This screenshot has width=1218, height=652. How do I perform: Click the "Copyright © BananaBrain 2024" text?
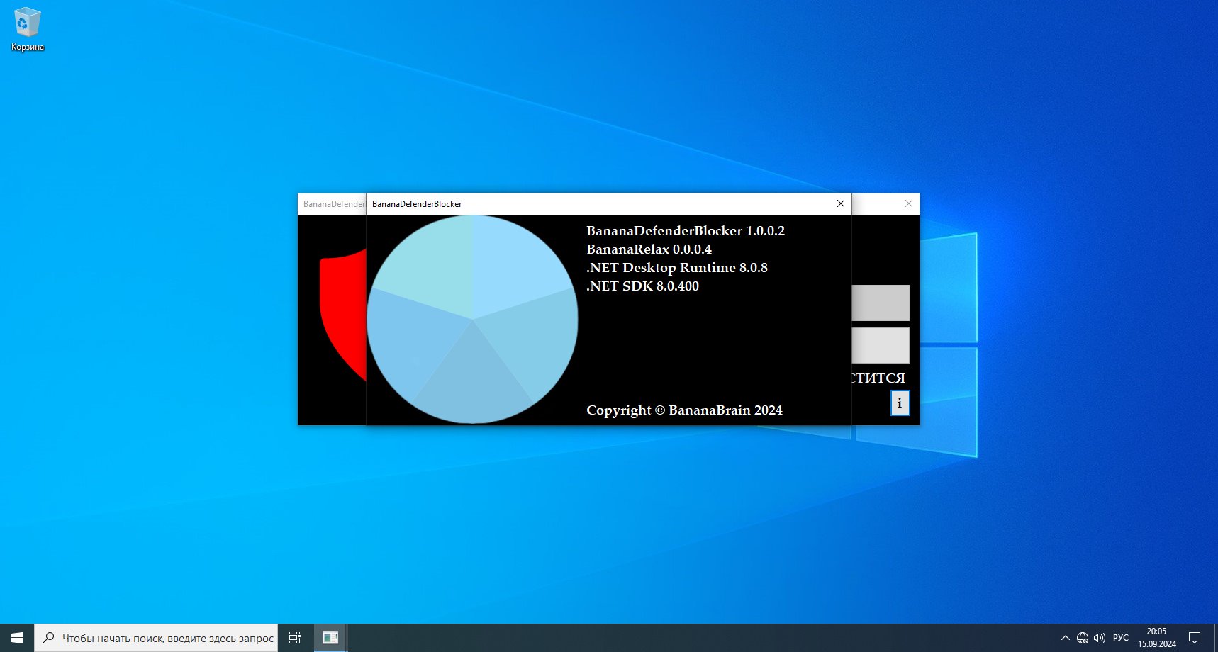(684, 410)
